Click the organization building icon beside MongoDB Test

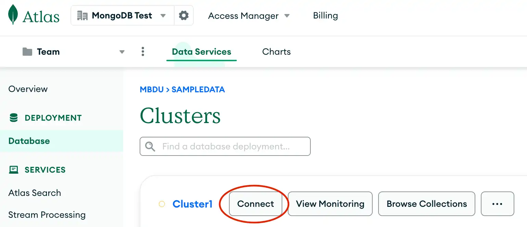click(x=82, y=15)
